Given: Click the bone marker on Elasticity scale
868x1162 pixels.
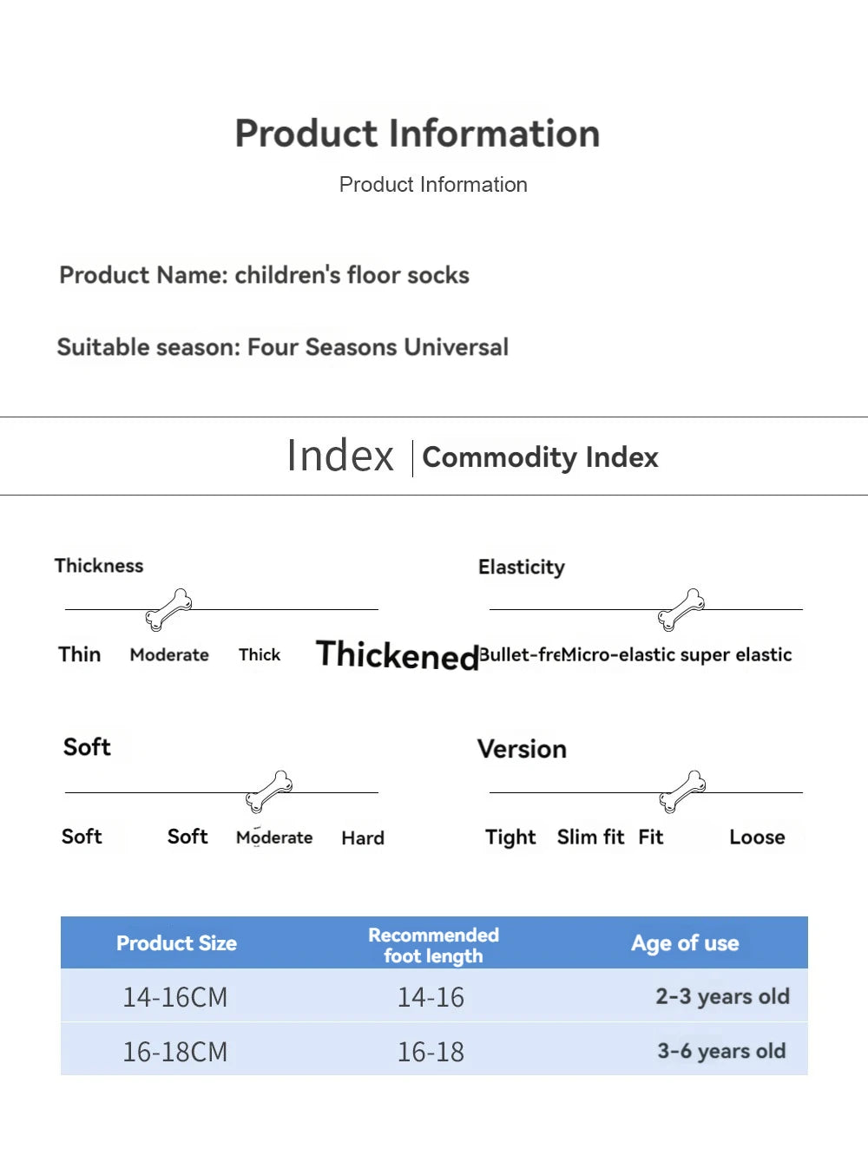Looking at the screenshot, I should click(x=681, y=609).
